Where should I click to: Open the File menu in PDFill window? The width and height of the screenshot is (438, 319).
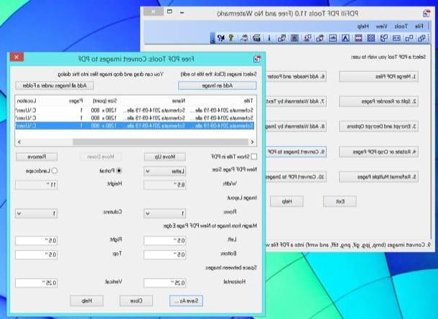coord(419,27)
